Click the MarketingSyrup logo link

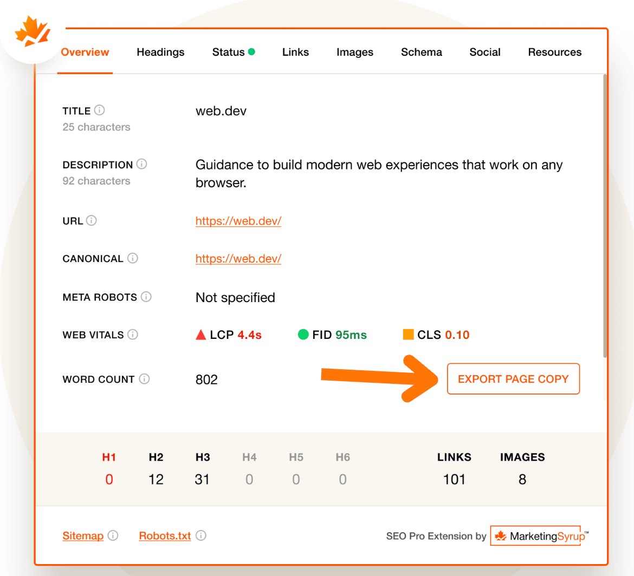tap(536, 535)
